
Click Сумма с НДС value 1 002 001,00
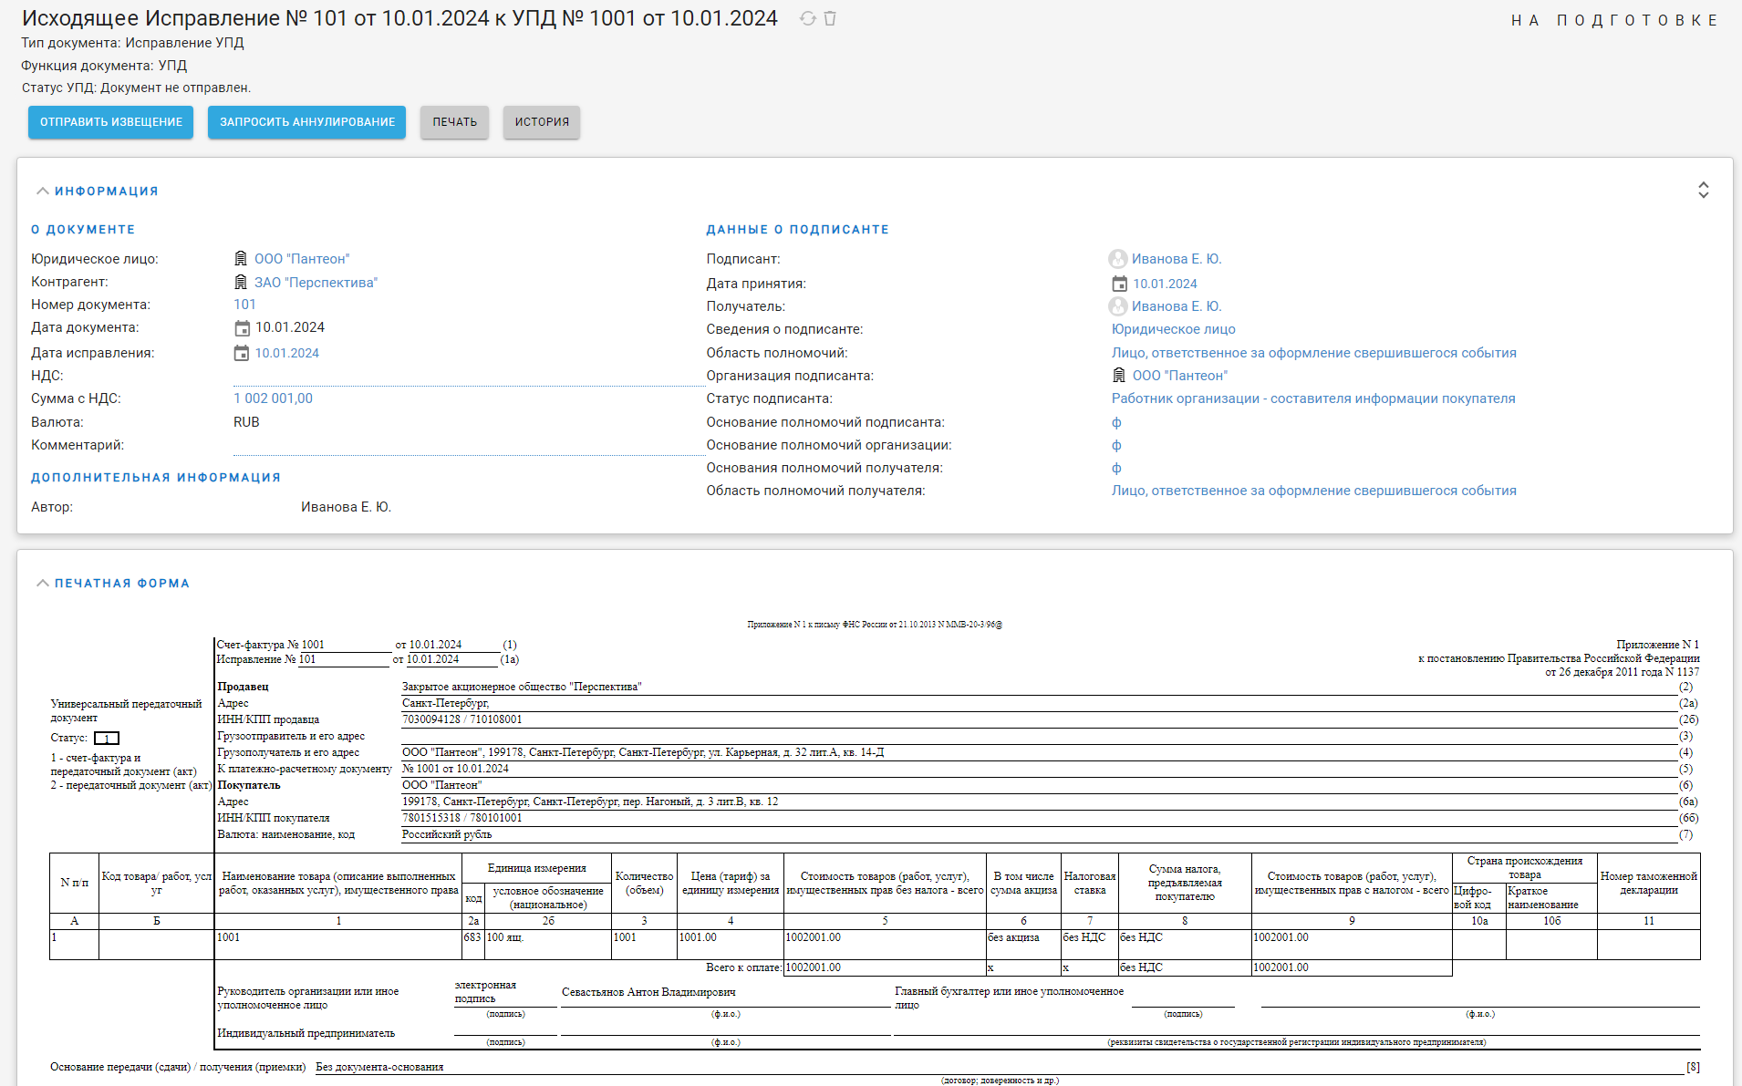[274, 398]
